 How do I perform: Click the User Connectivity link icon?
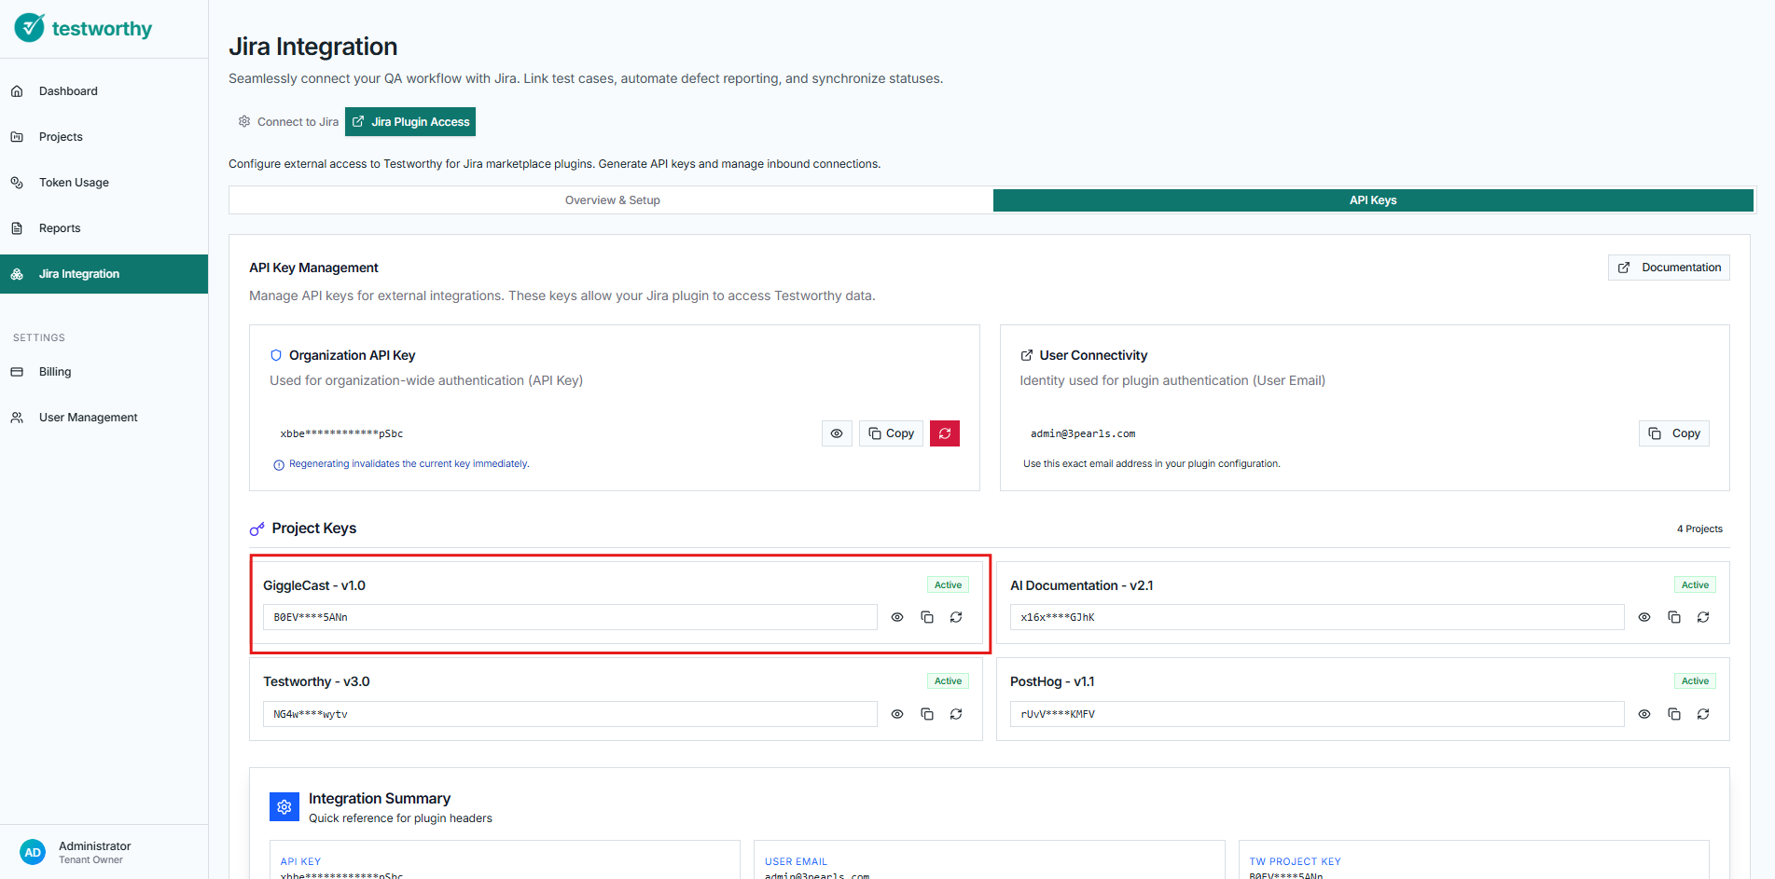click(1027, 355)
